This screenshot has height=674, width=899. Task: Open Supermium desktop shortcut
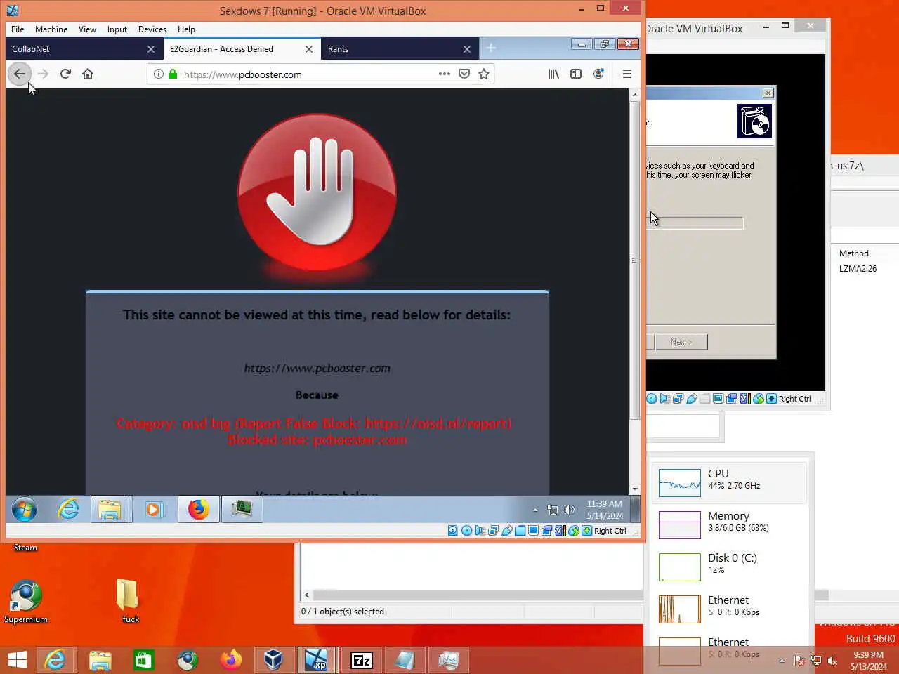(x=26, y=602)
